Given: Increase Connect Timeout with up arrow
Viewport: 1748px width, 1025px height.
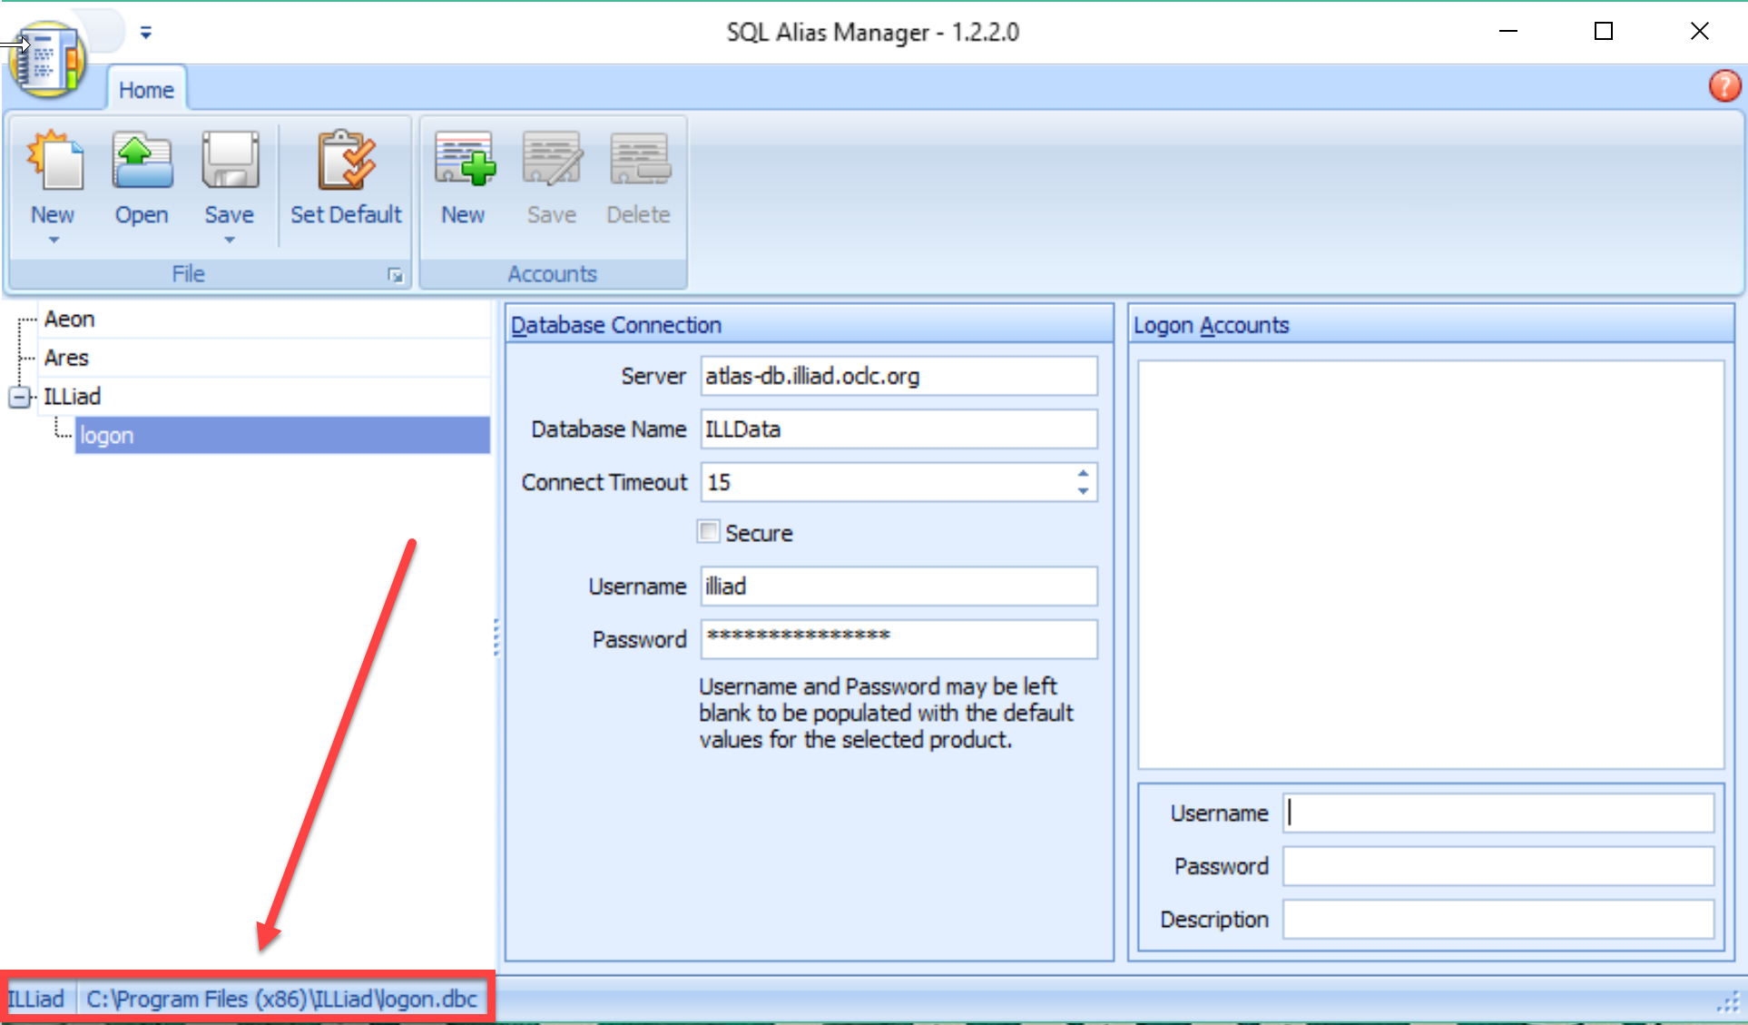Looking at the screenshot, I should click(x=1083, y=474).
